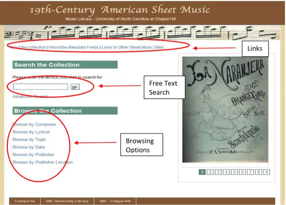
Task: Select slideshow page 8
Action: [x=258, y=172]
